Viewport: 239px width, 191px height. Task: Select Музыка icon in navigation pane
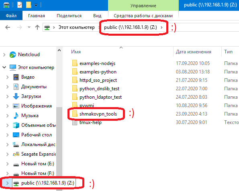pyautogui.click(x=16, y=116)
